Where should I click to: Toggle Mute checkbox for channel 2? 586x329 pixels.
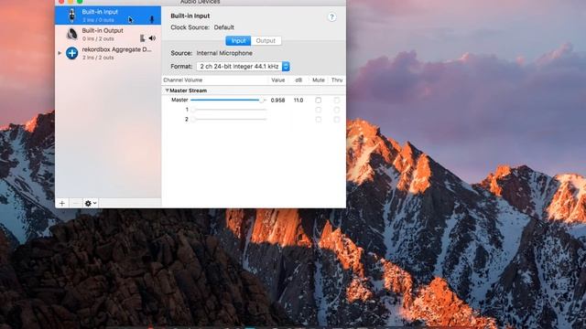(x=318, y=120)
